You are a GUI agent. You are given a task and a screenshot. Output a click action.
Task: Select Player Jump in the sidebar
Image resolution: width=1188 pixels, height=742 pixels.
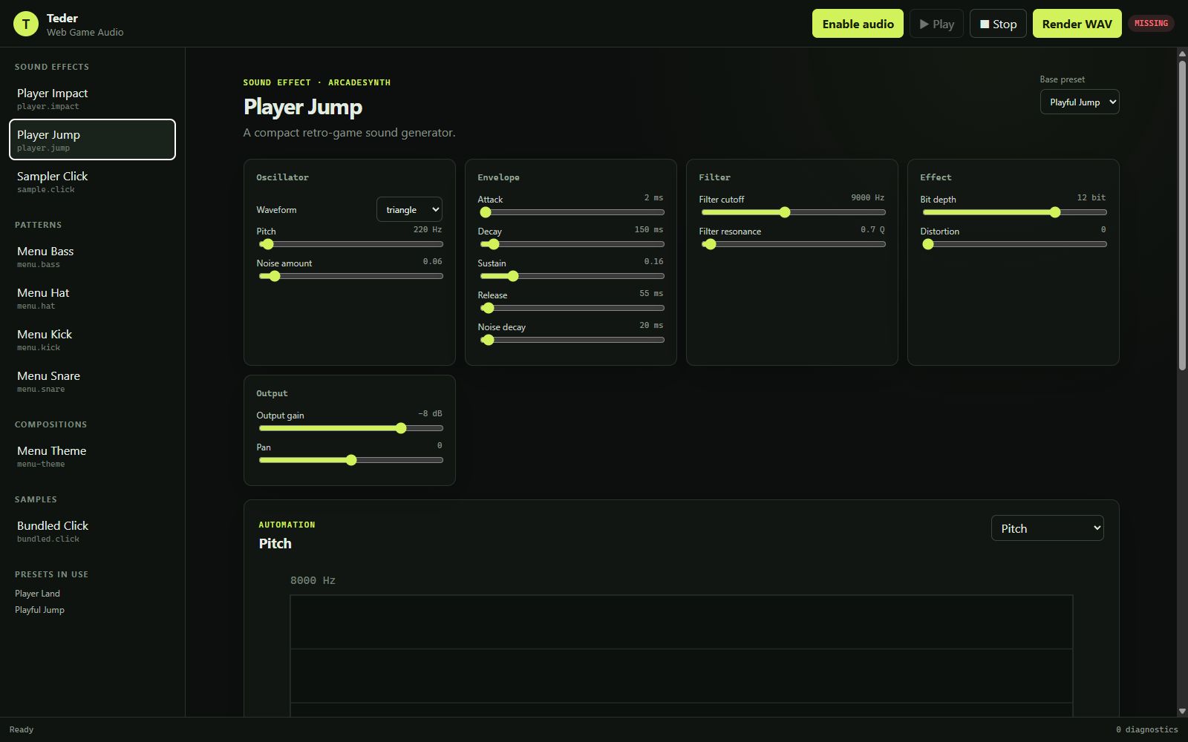pos(92,139)
